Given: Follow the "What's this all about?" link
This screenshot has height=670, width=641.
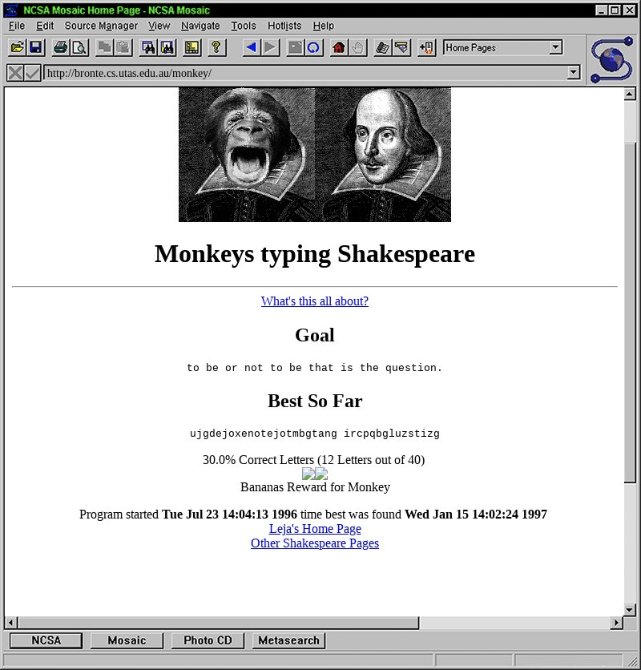Looking at the screenshot, I should pyautogui.click(x=314, y=301).
